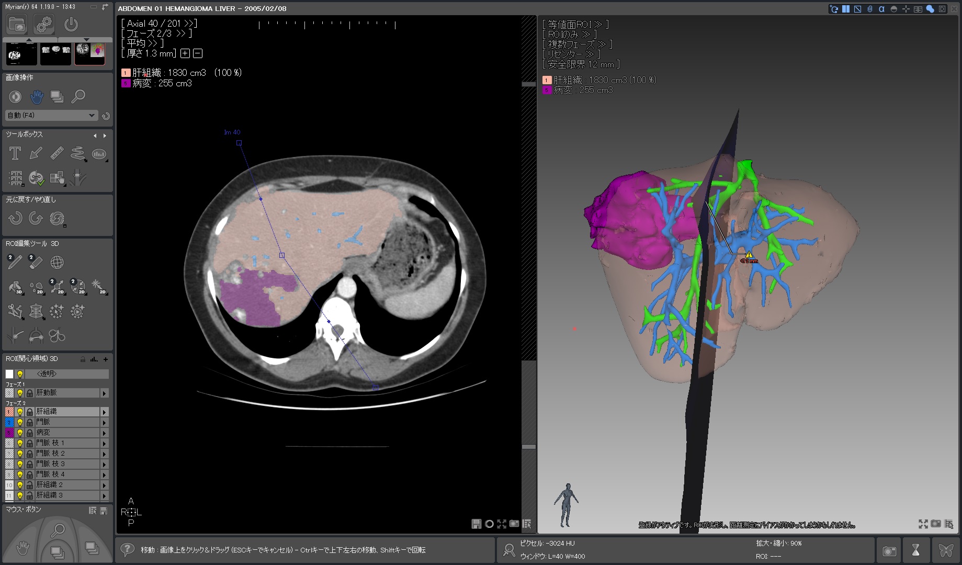Click the undo arrow icon
The image size is (962, 565).
[x=15, y=218]
